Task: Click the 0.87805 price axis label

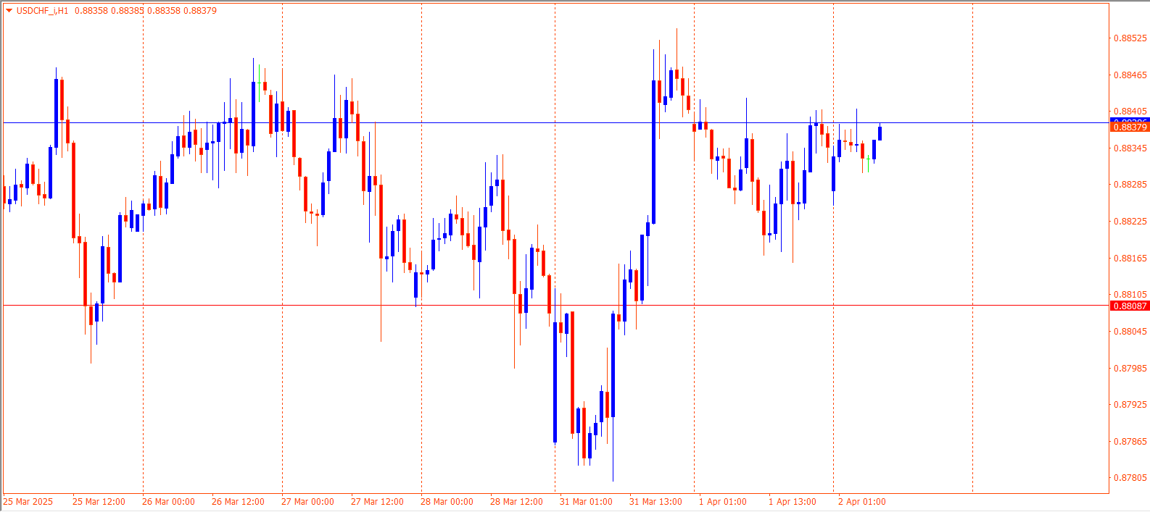Action: (1130, 478)
